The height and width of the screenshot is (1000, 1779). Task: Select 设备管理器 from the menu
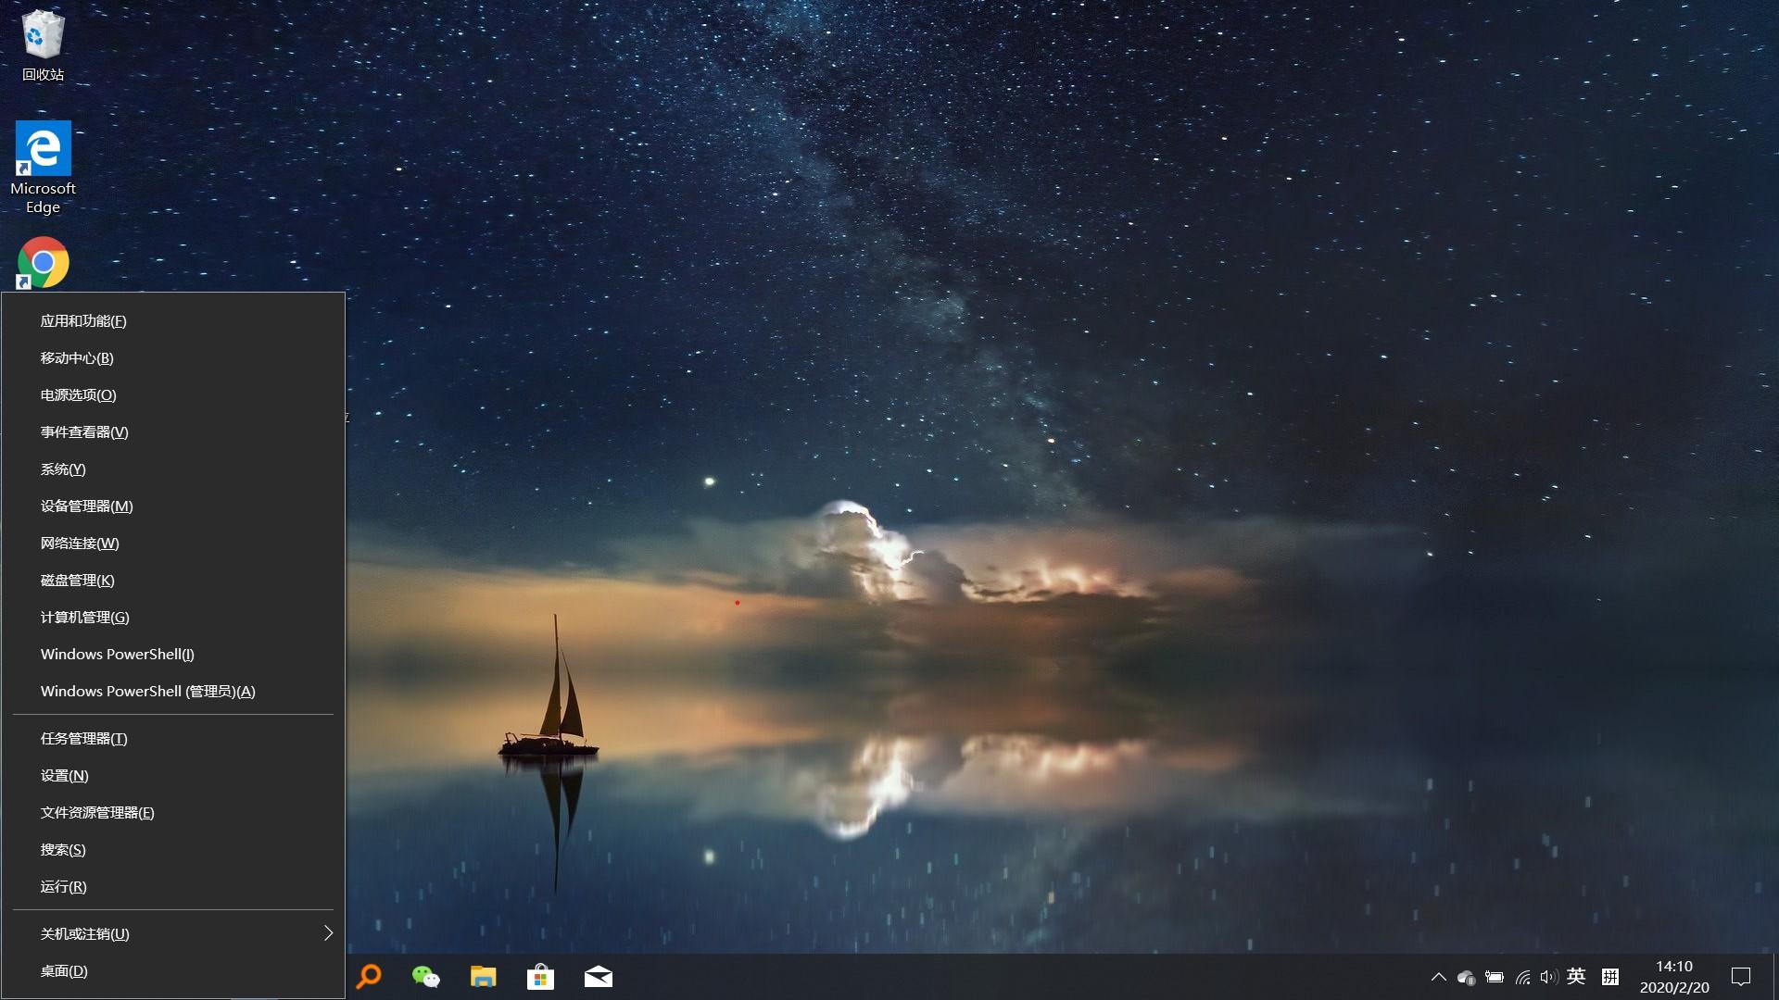[86, 506]
